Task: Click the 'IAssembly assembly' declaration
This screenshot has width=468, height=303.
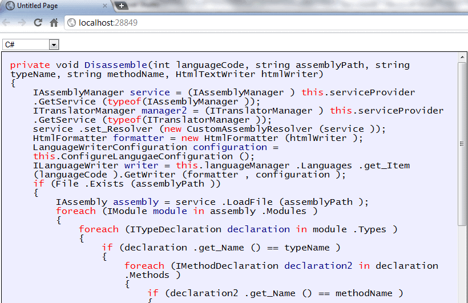Action: tap(107, 202)
